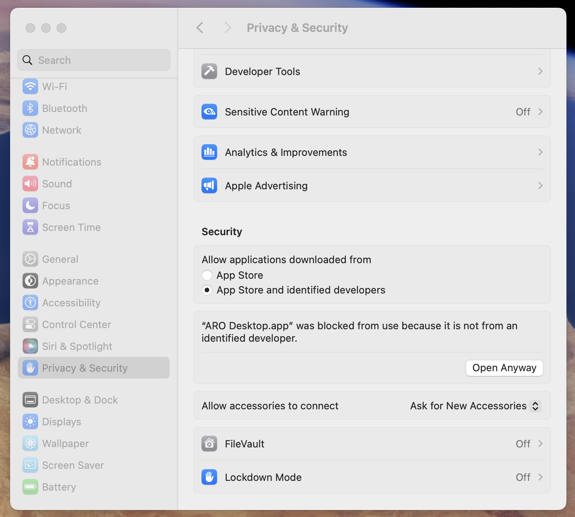Click the Bluetooth sidebar icon
The width and height of the screenshot is (575, 517).
30,108
